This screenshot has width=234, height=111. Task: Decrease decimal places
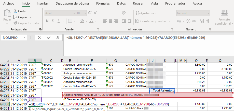pyautogui.click(x=207, y=21)
